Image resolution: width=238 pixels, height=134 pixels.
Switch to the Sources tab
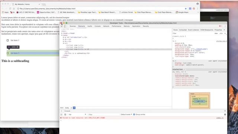tap(73, 26)
